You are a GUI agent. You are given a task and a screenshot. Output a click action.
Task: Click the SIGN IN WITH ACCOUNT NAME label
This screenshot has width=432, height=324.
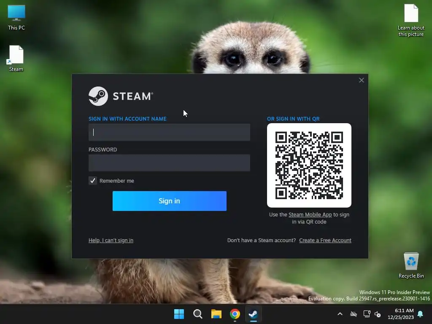(127, 119)
